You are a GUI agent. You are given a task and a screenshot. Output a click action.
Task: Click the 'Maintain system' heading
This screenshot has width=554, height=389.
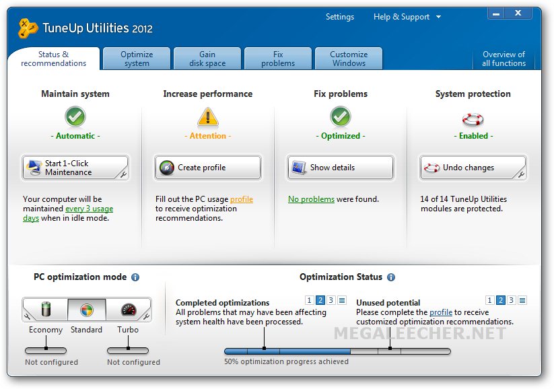tap(75, 94)
